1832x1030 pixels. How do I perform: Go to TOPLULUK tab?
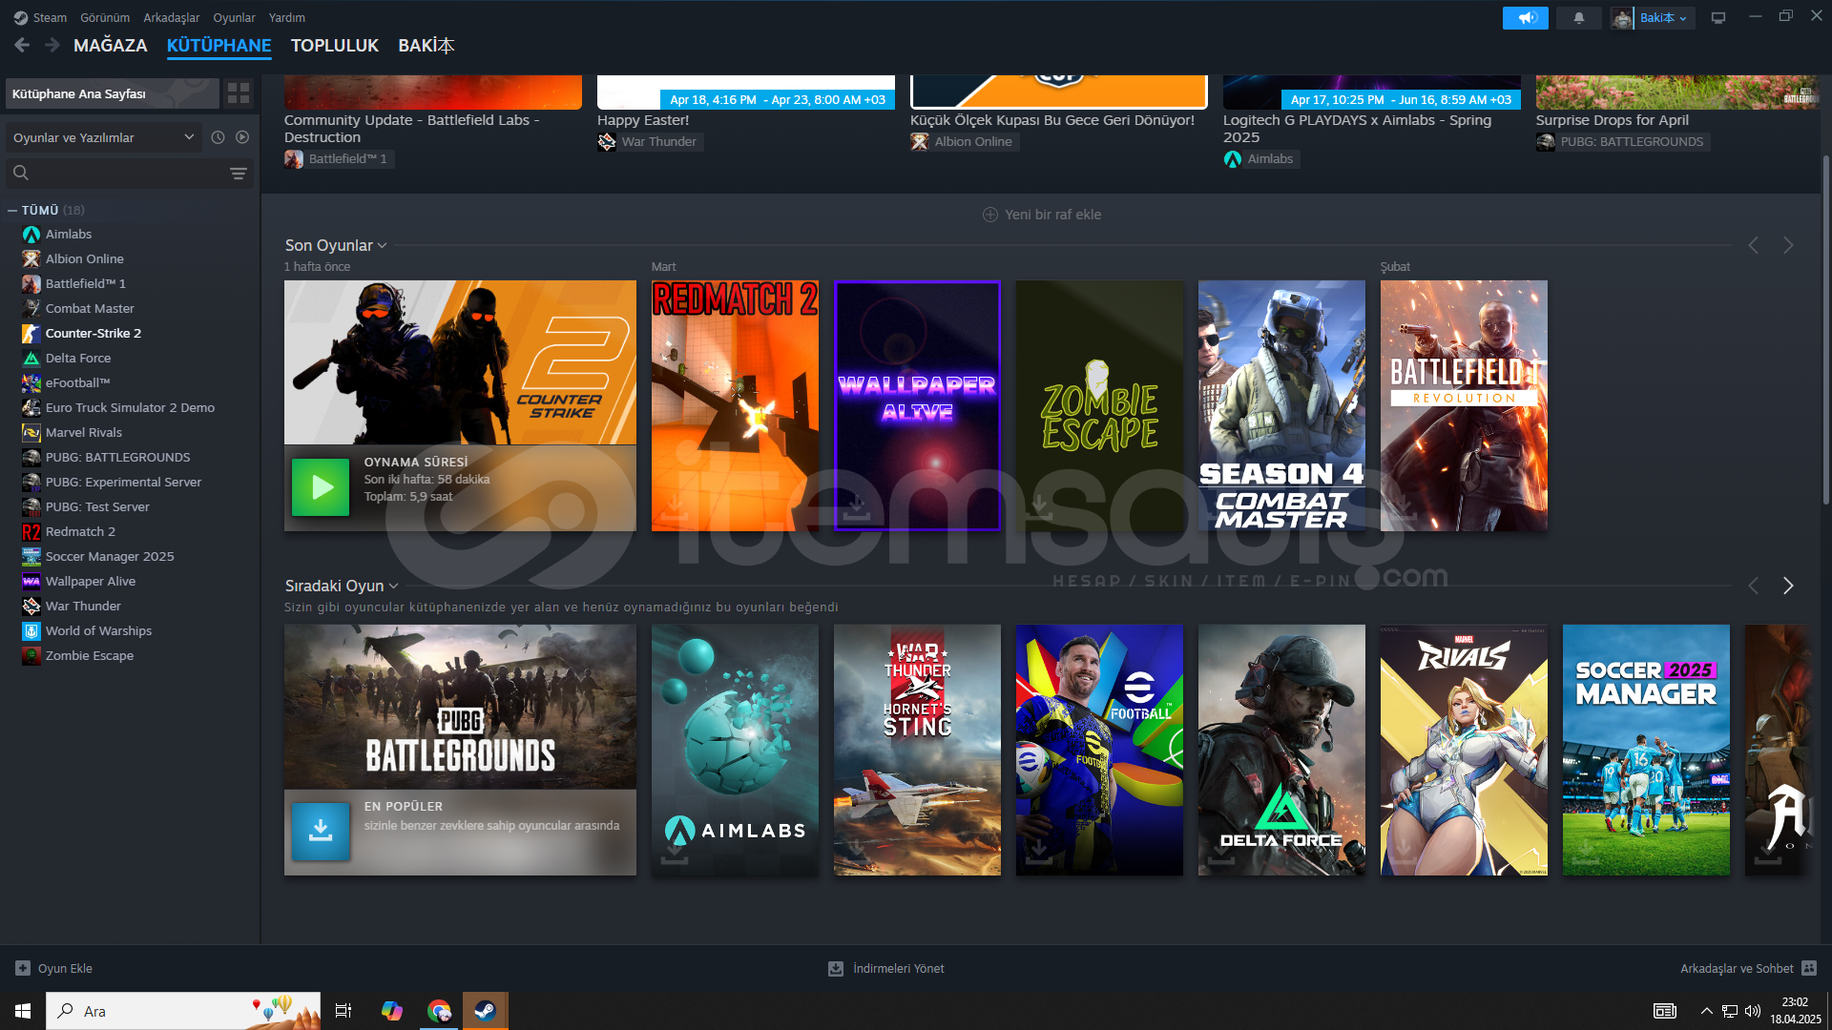pyautogui.click(x=335, y=45)
